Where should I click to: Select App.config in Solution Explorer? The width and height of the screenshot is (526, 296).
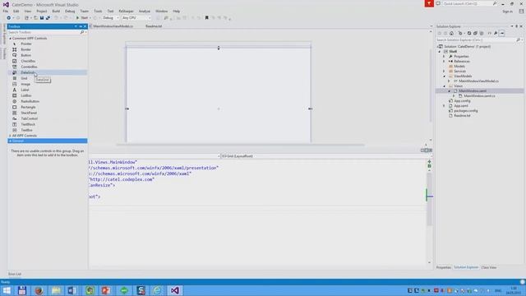click(x=462, y=100)
